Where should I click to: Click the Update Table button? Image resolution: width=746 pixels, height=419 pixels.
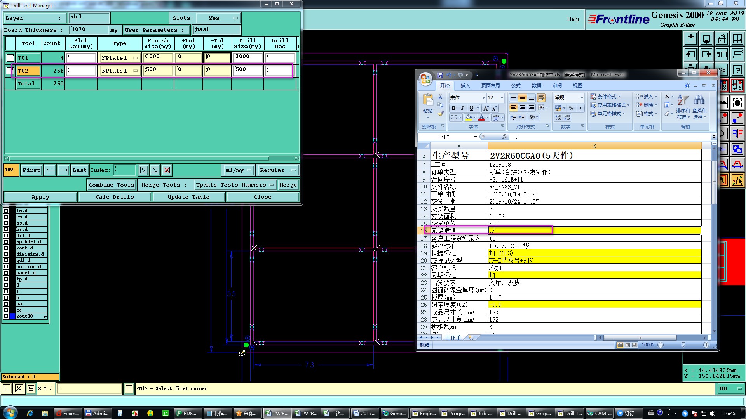(188, 197)
